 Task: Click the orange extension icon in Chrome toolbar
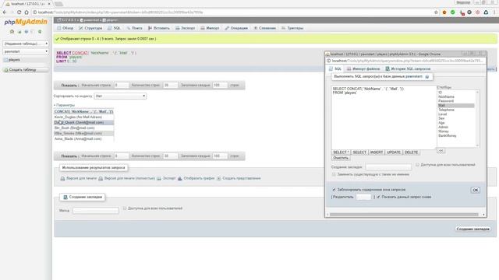[444, 12]
